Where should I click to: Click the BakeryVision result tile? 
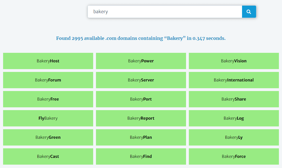coord(234,61)
